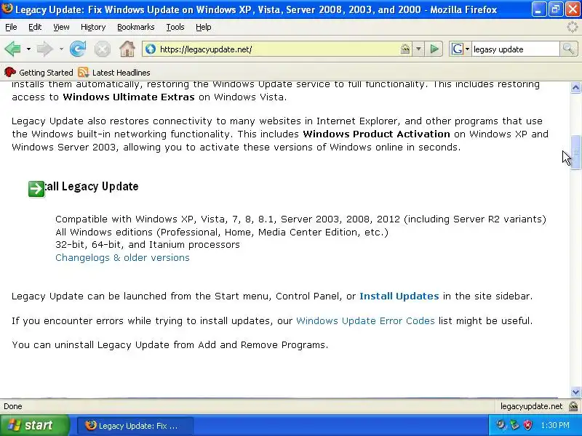Click the Forward navigation arrow

pyautogui.click(x=45, y=49)
